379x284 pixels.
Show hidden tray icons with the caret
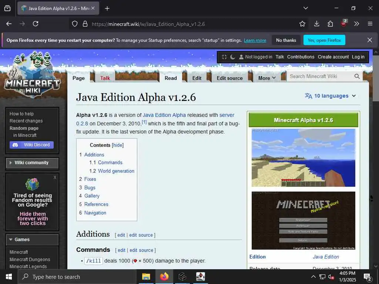(x=313, y=277)
